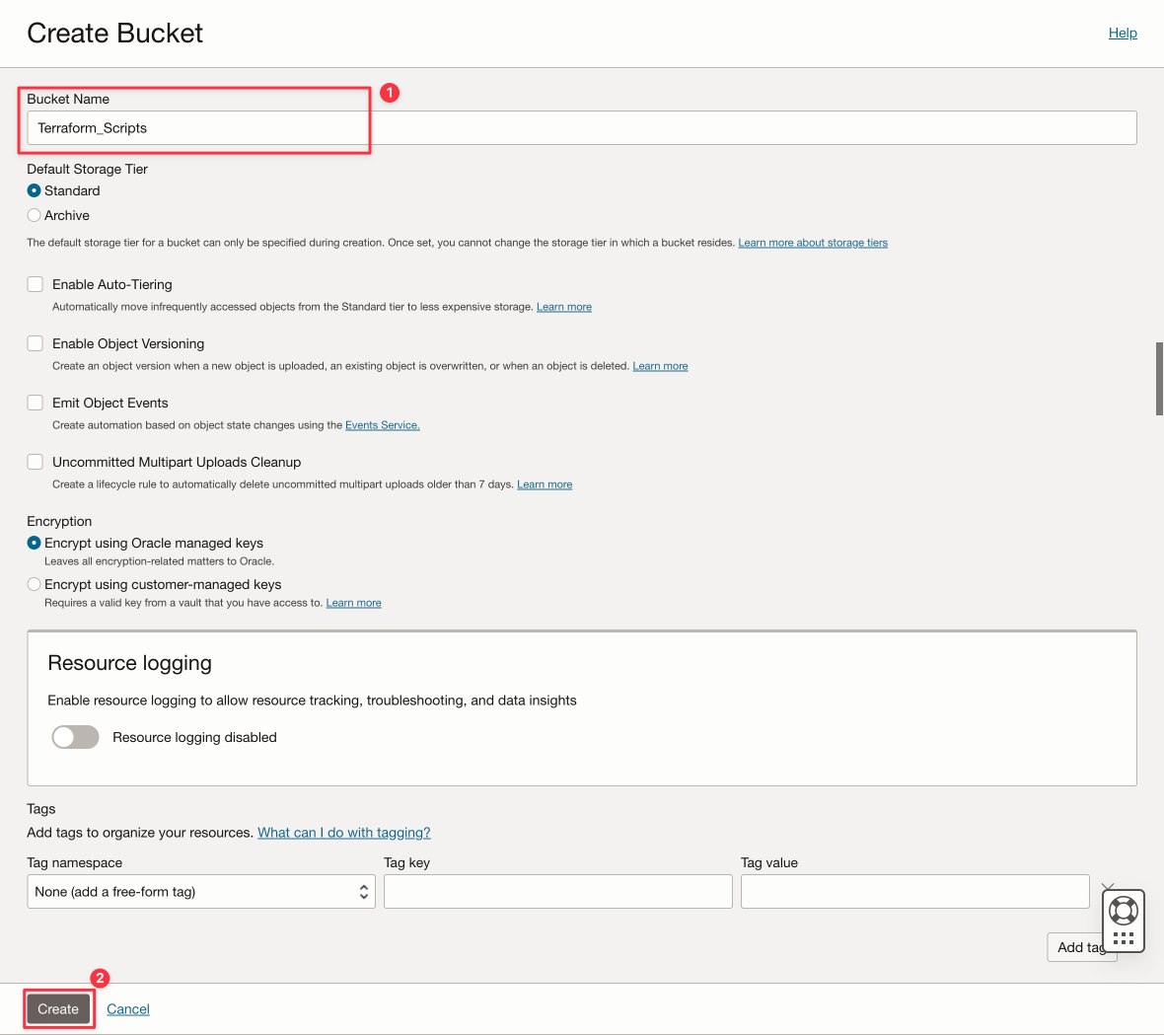Check Enable Object Versioning
Image resolution: width=1164 pixels, height=1035 pixels.
click(x=36, y=343)
